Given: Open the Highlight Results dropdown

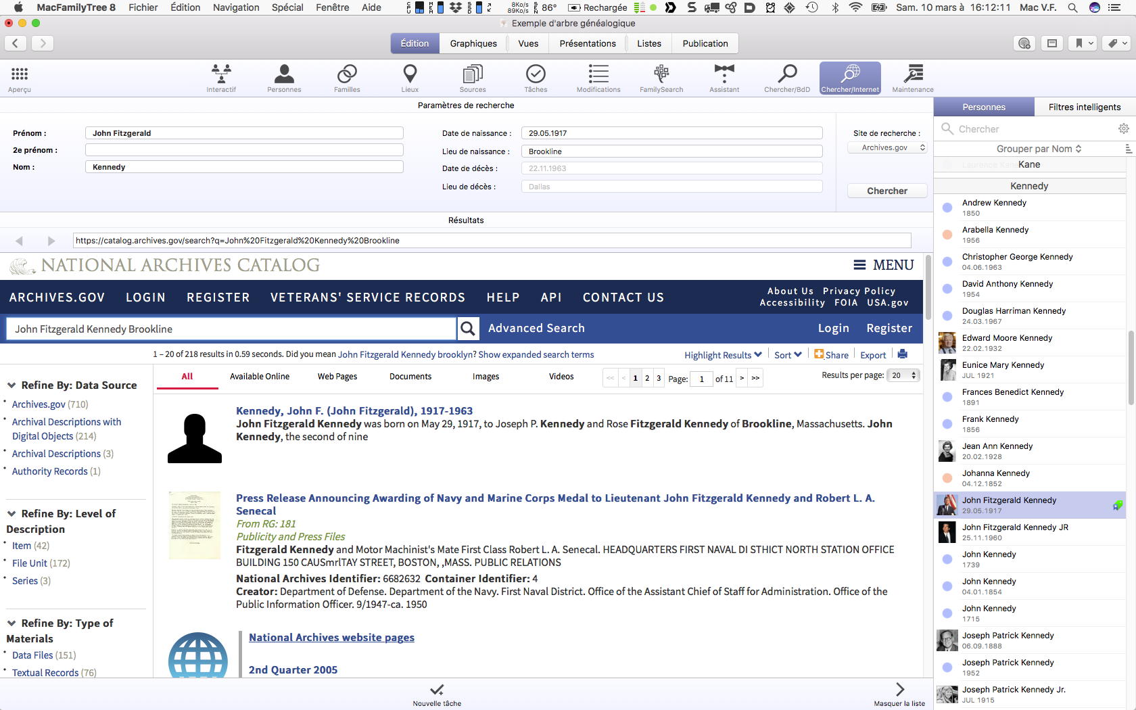Looking at the screenshot, I should click(x=723, y=355).
